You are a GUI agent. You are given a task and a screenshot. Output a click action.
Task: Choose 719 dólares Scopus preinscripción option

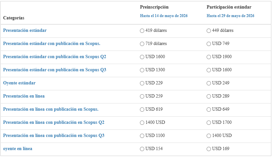[x=142, y=44]
